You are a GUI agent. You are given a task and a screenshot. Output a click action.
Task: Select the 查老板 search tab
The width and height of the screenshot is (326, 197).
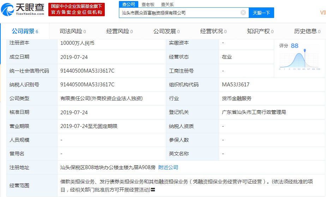[x=148, y=4]
